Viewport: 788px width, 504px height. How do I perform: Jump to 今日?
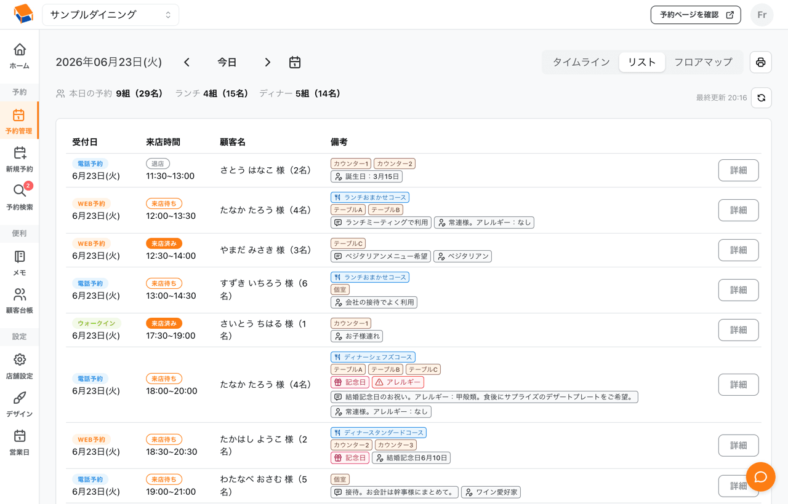227,62
